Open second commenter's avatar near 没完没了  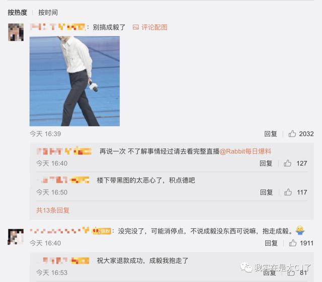16,237
